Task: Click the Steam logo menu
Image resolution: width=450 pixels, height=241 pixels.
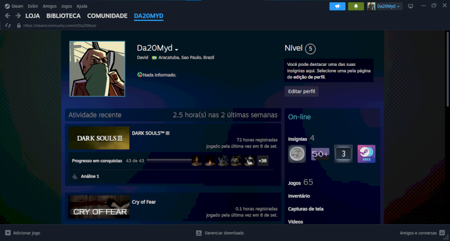Action: click(x=7, y=6)
